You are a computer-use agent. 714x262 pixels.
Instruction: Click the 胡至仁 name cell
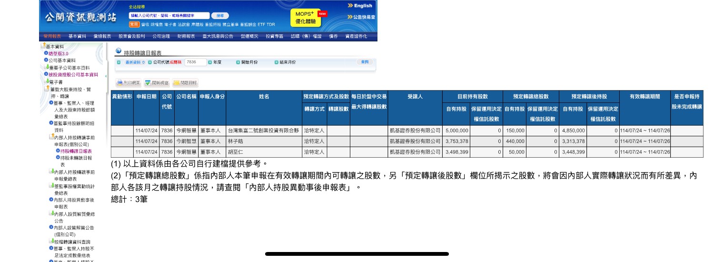(264, 152)
